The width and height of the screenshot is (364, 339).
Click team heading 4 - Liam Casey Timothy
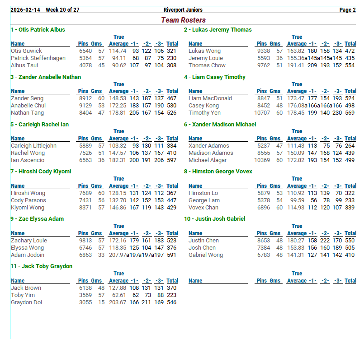214,77
